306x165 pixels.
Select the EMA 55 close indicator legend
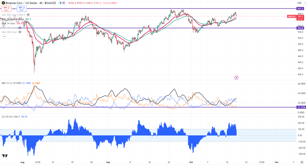[13, 19]
